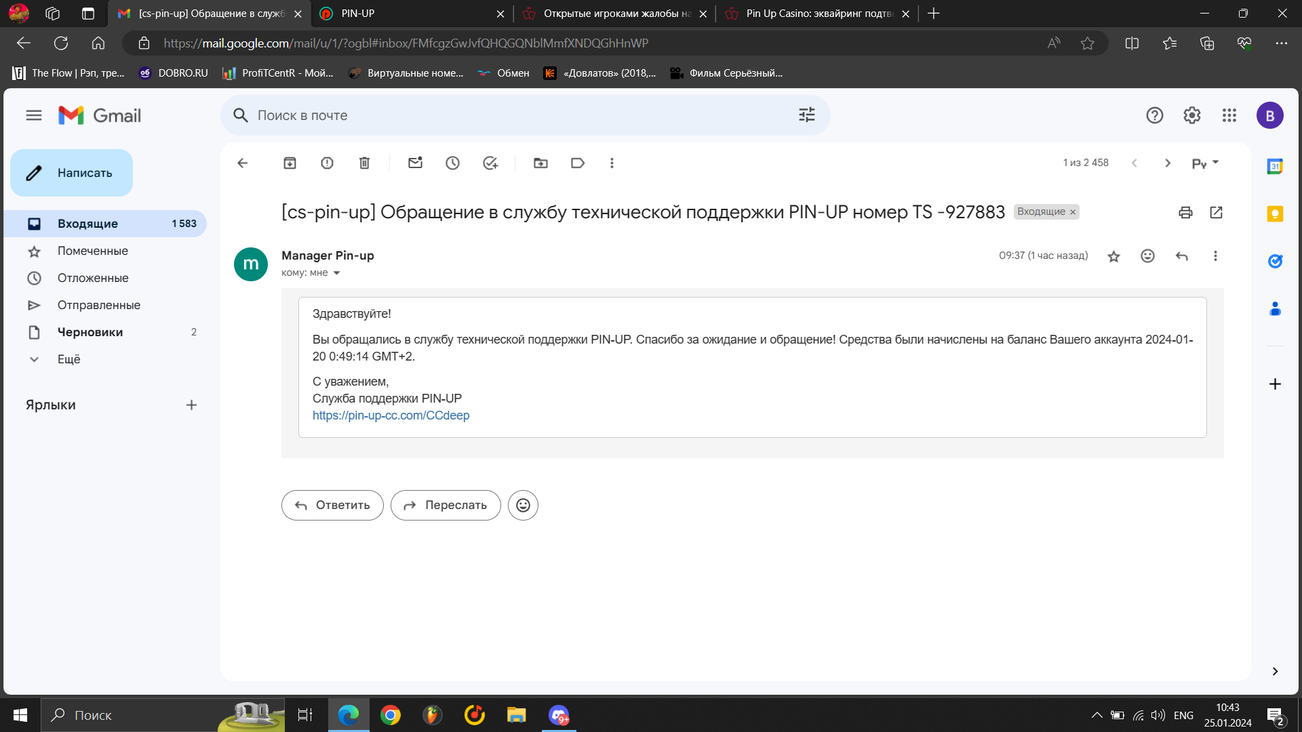The height and width of the screenshot is (732, 1302).
Task: Print the whole conversation
Action: point(1185,213)
